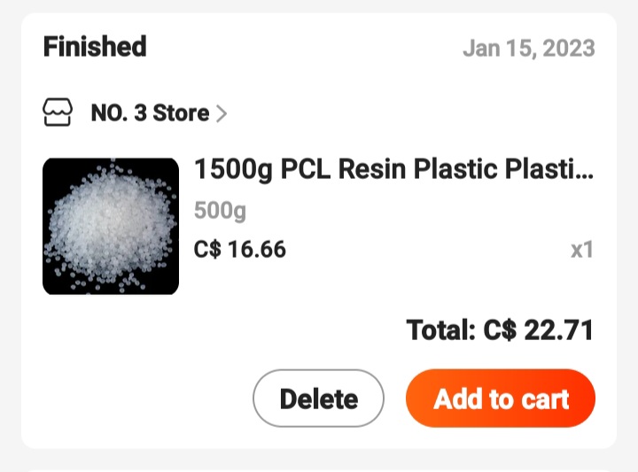Screen dimensions: 638x472
Task: Click the Jan 15, 2023 order date
Action: tap(528, 48)
